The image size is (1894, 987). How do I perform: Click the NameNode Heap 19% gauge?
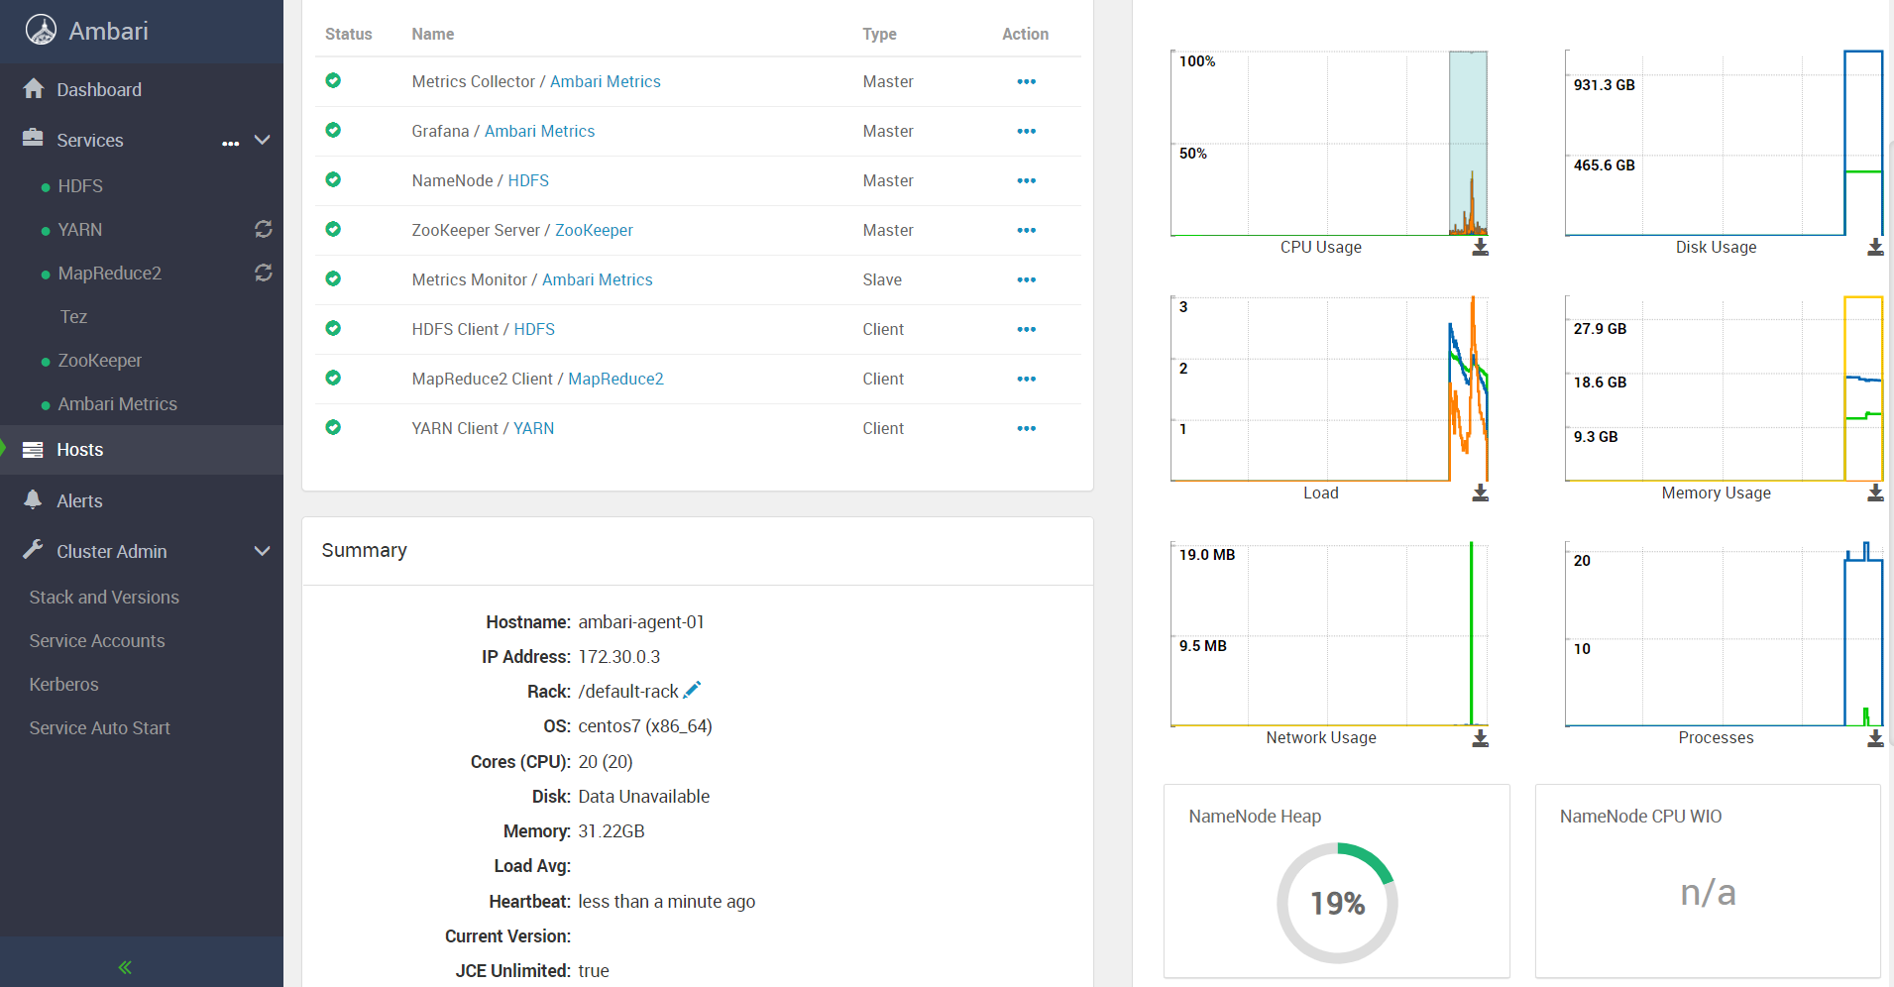pyautogui.click(x=1337, y=903)
